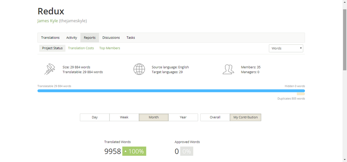Open Translation Costs report link
This screenshot has width=347, height=162.
tap(81, 48)
